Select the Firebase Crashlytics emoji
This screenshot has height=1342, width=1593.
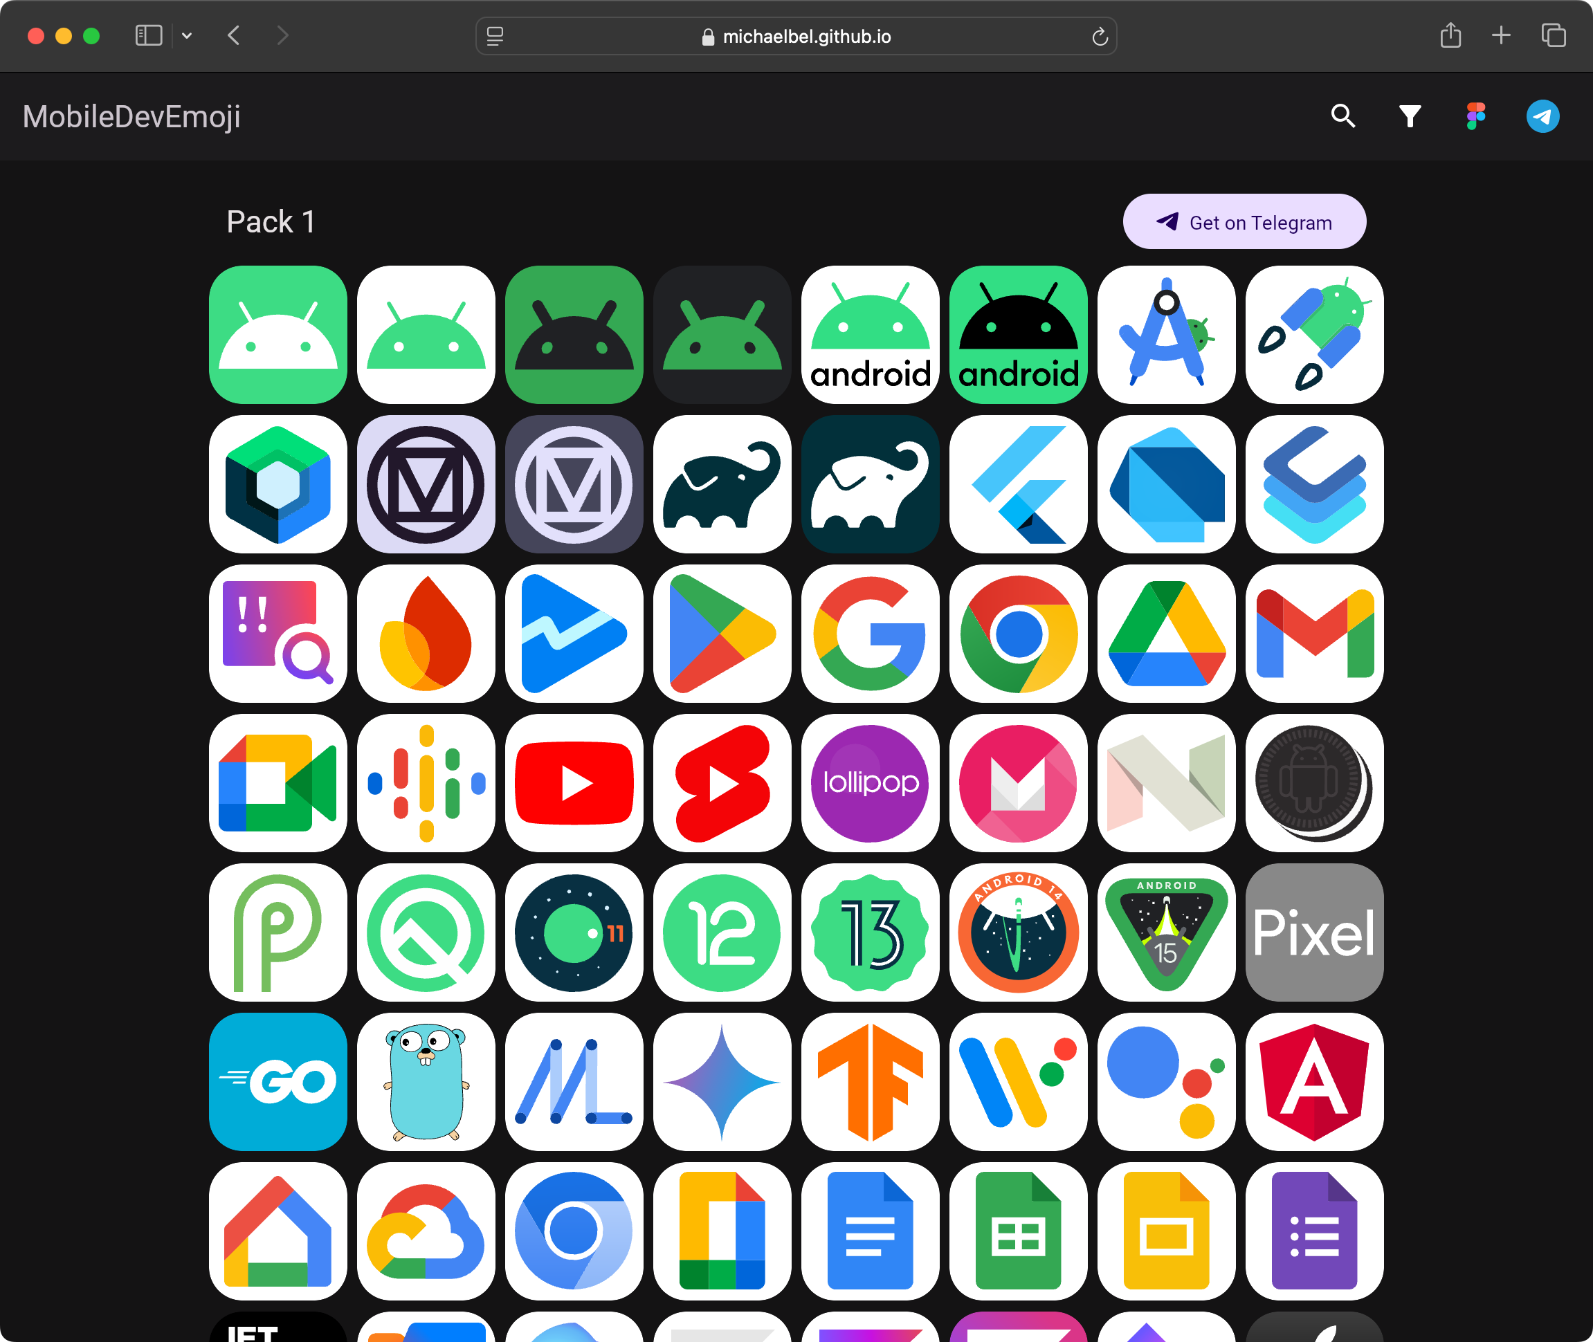277,634
